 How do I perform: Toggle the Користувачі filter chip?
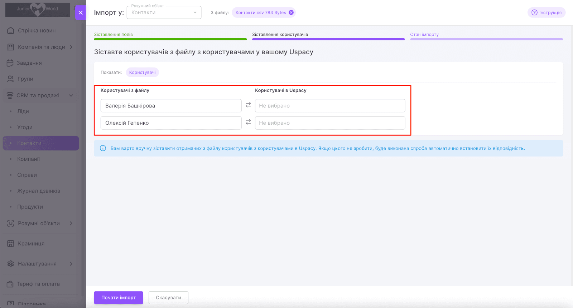click(143, 73)
